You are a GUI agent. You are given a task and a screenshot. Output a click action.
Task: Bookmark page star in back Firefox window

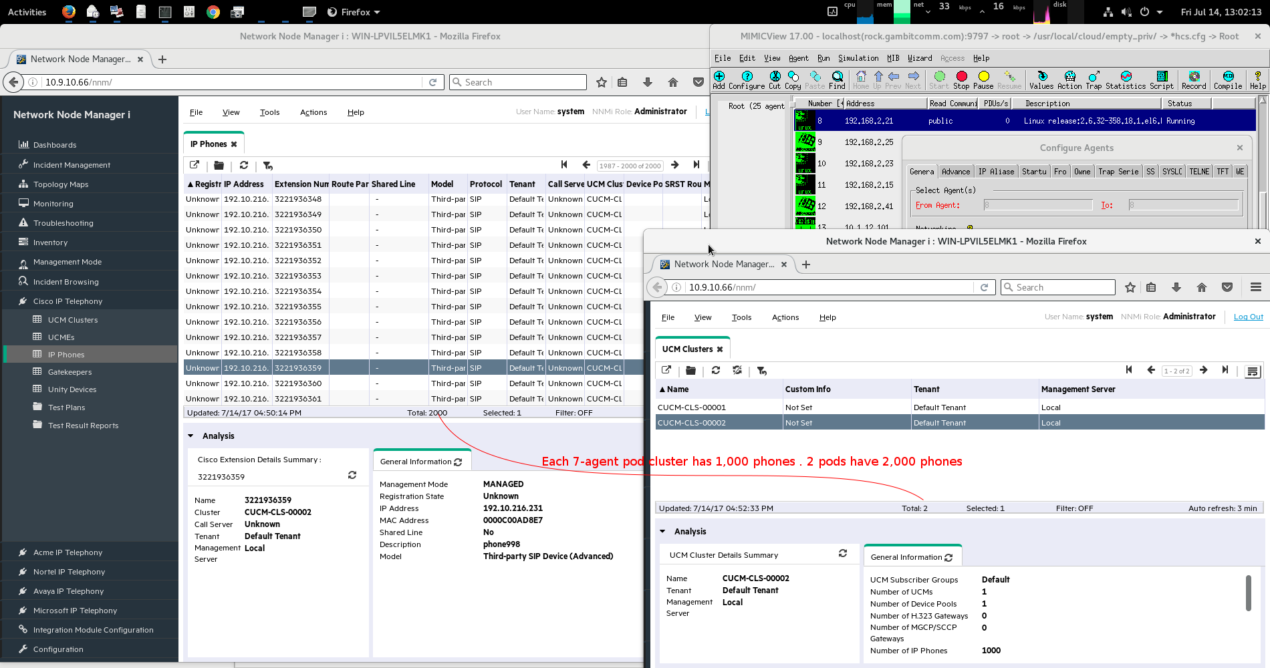[x=602, y=82]
